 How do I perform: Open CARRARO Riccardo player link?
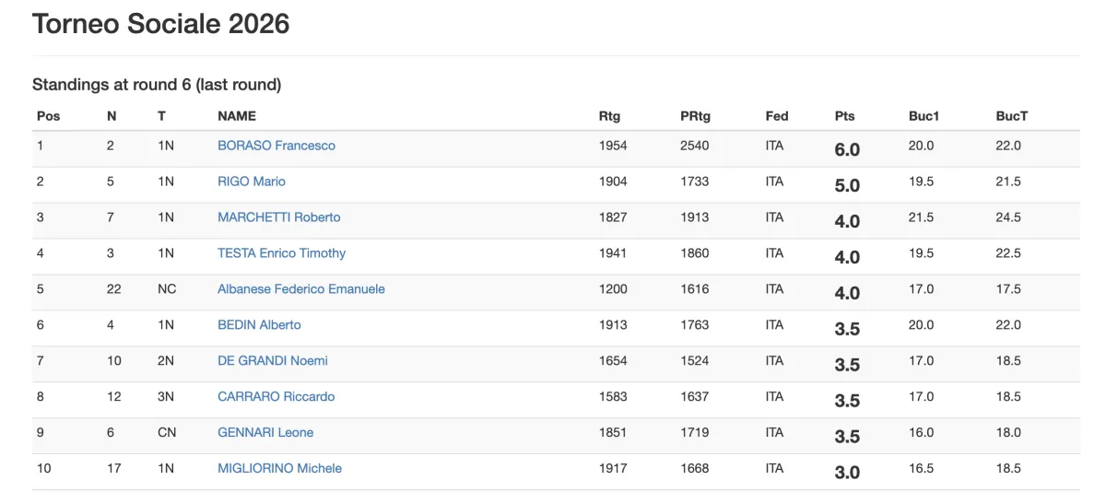(276, 397)
